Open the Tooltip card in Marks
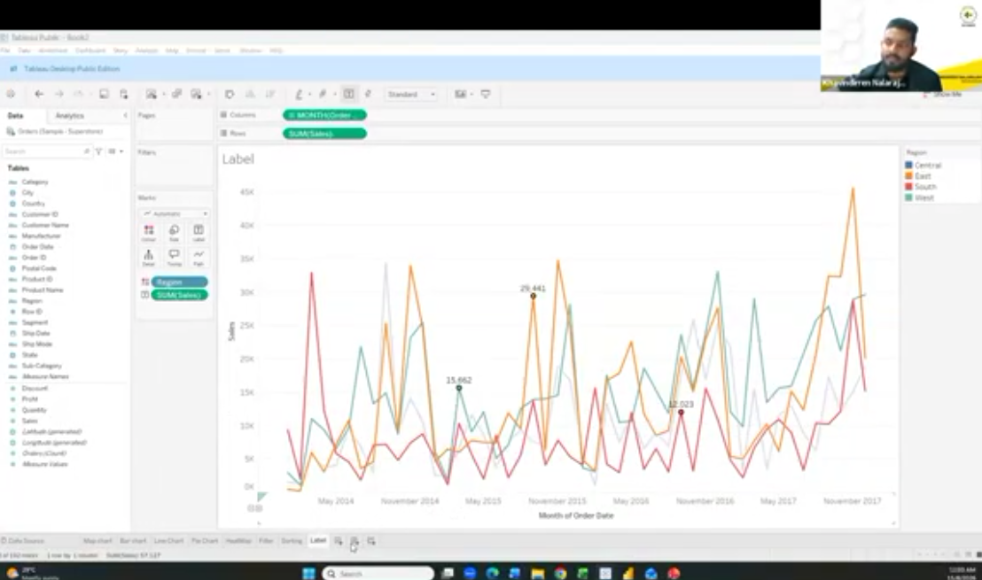 tap(174, 257)
